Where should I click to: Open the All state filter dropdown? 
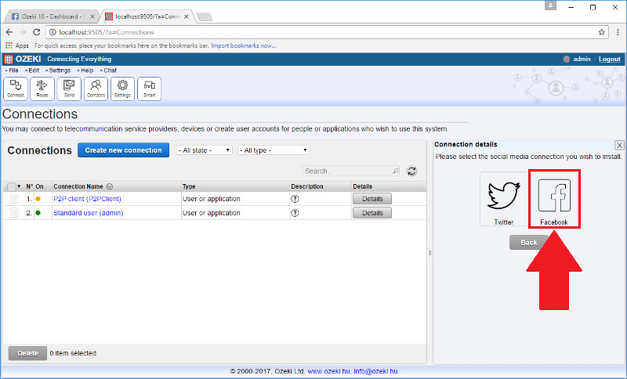[x=205, y=150]
